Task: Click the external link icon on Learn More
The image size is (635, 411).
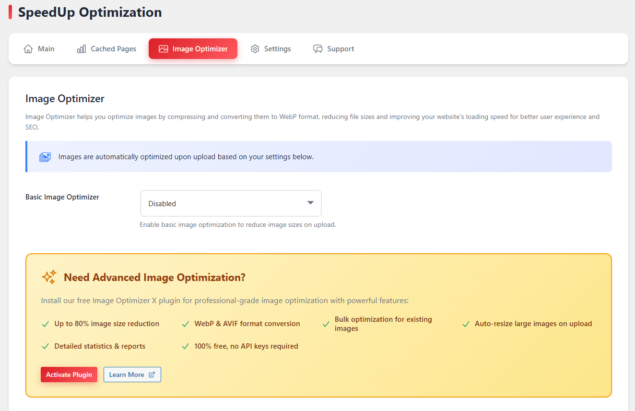Action: click(152, 375)
